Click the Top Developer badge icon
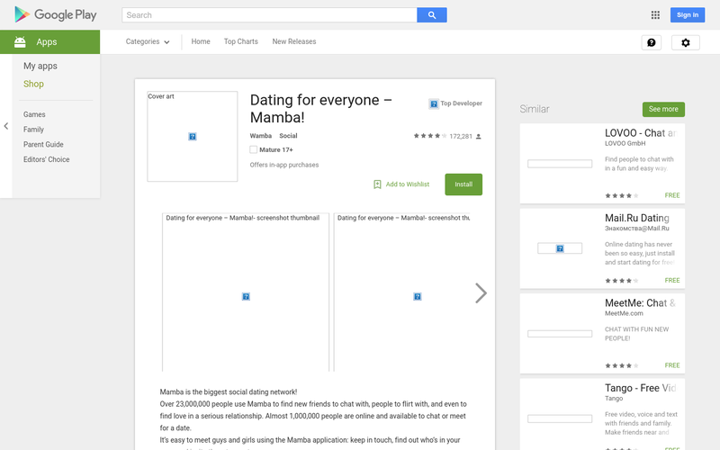 pos(434,103)
